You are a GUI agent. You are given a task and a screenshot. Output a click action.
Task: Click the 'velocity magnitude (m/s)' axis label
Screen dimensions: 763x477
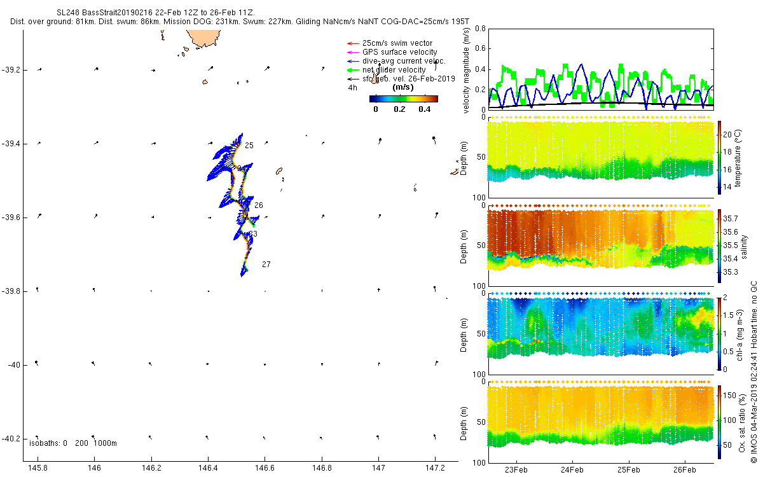coord(467,70)
